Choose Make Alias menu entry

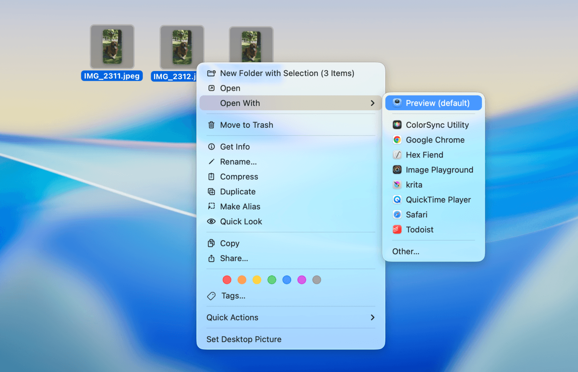[291, 206]
